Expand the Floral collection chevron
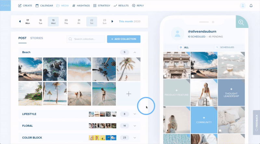This screenshot has width=260, height=144. [x=135, y=126]
